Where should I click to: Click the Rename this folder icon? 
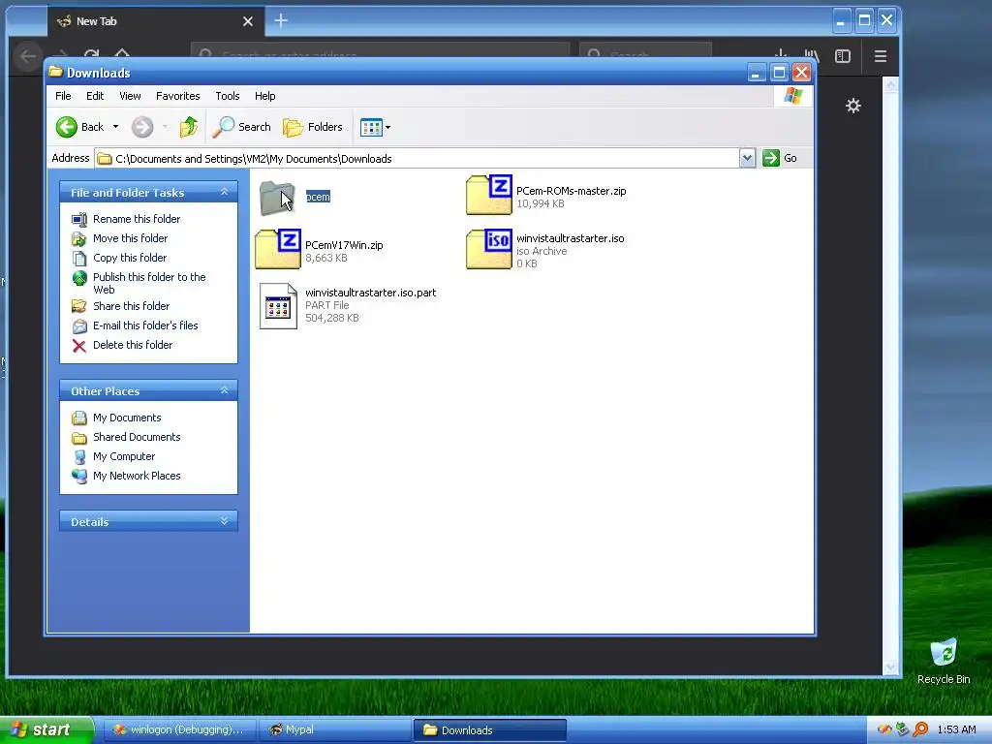(x=79, y=220)
